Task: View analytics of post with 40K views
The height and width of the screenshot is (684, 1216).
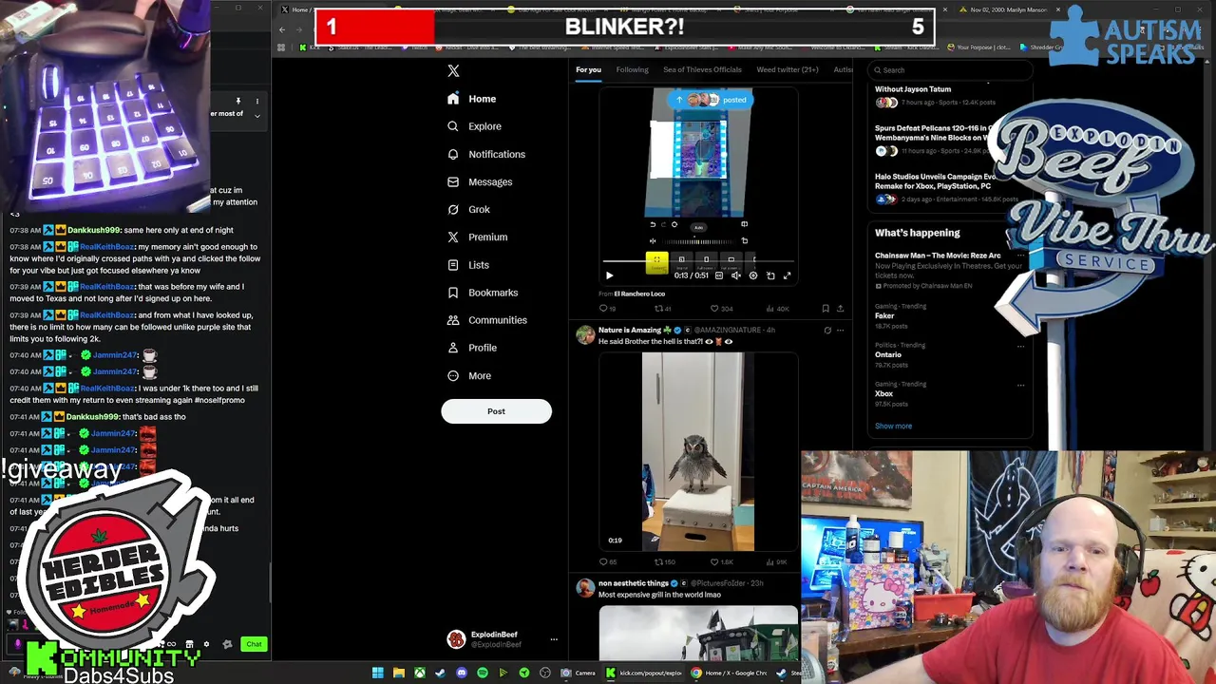Action: pyautogui.click(x=778, y=309)
